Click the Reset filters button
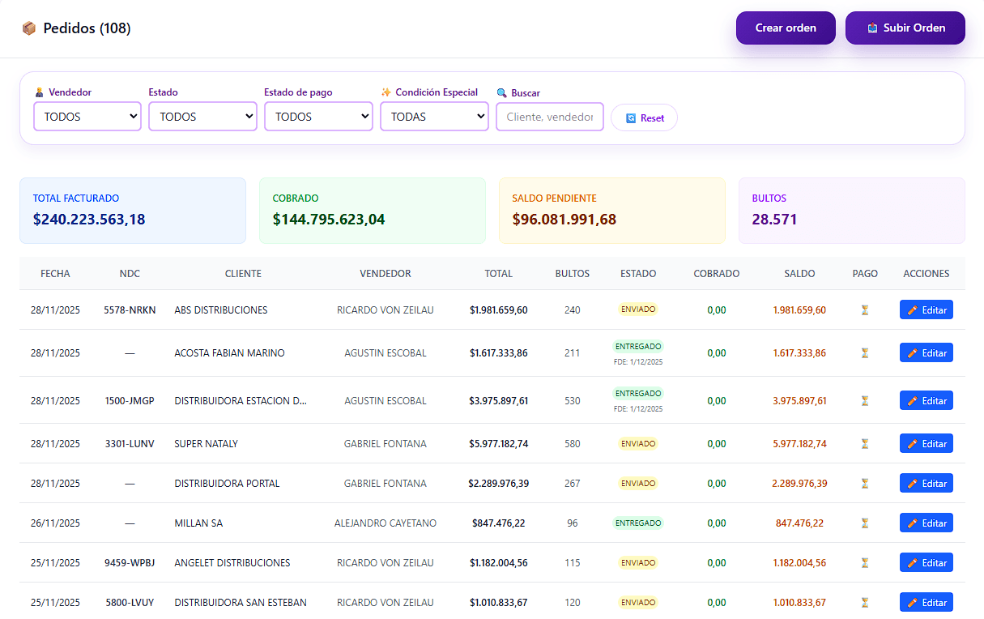 tap(644, 117)
